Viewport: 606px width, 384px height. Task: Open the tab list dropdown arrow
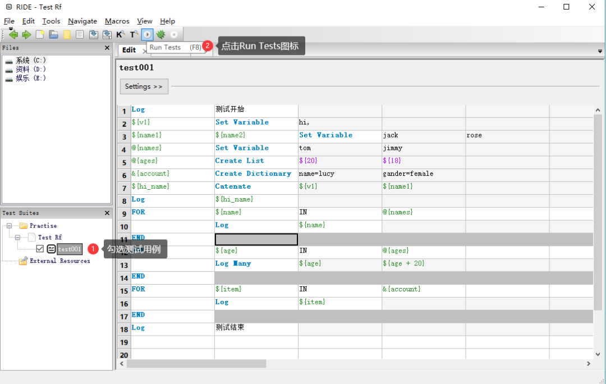(600, 51)
